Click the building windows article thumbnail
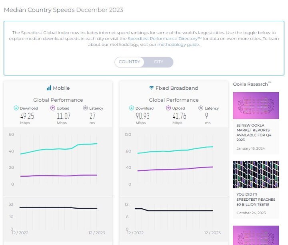This screenshot has height=245, width=288. 256,175
